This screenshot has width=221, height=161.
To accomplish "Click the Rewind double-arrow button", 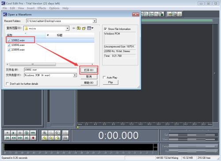I will (14, 138).
